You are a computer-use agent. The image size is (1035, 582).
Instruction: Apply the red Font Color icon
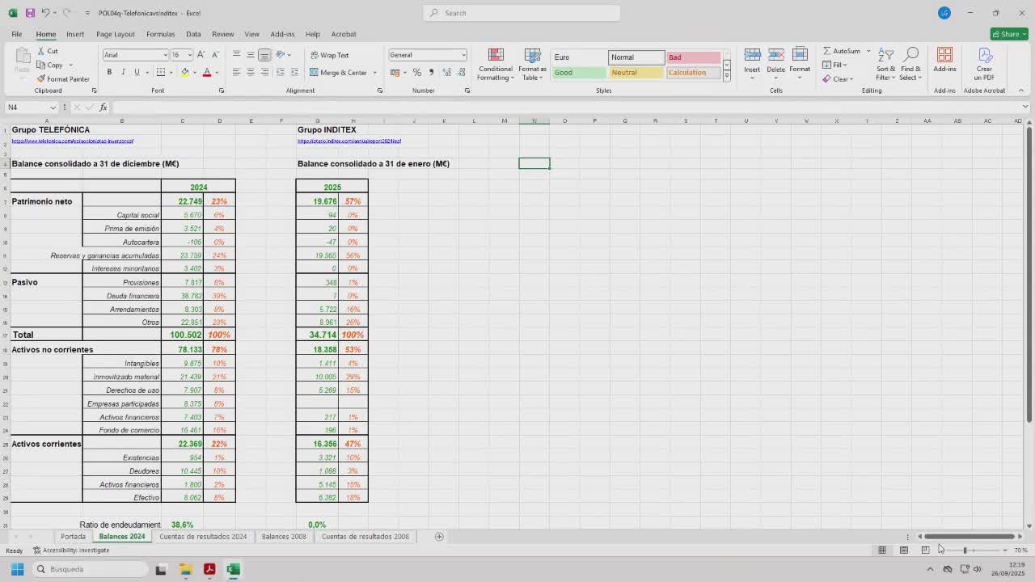[207, 72]
